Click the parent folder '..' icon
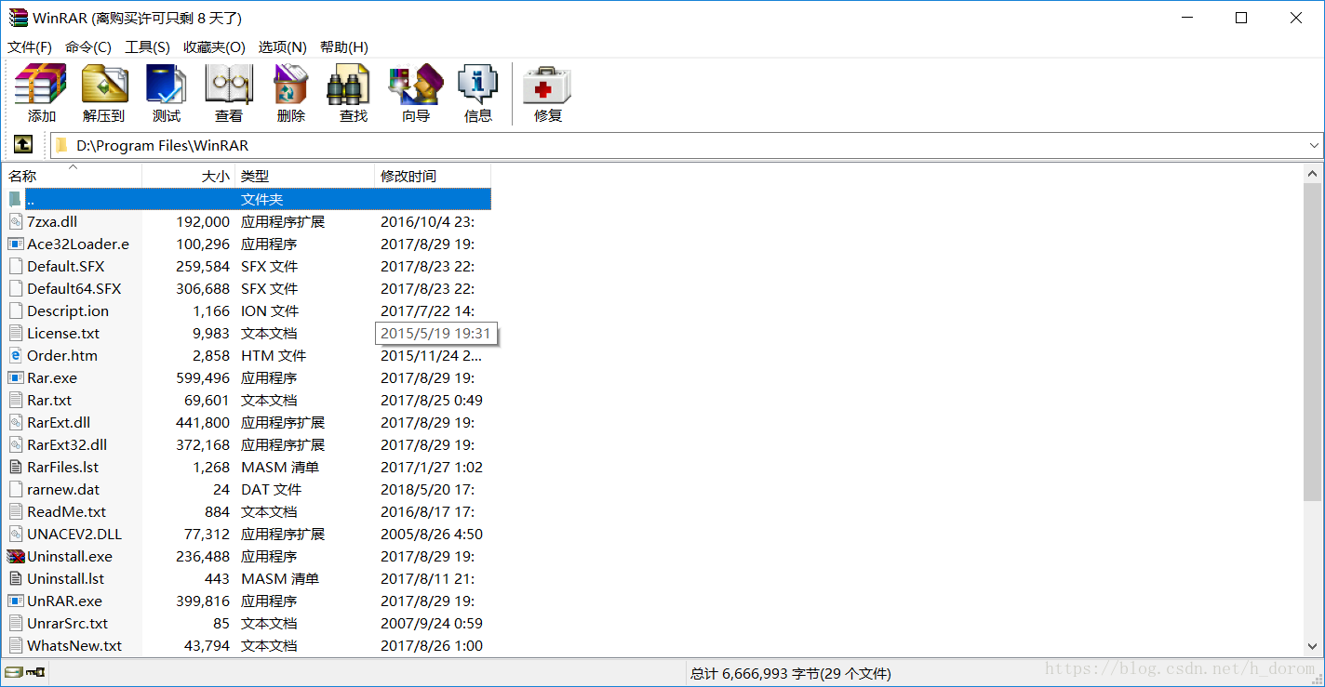This screenshot has height=687, width=1325. (15, 199)
